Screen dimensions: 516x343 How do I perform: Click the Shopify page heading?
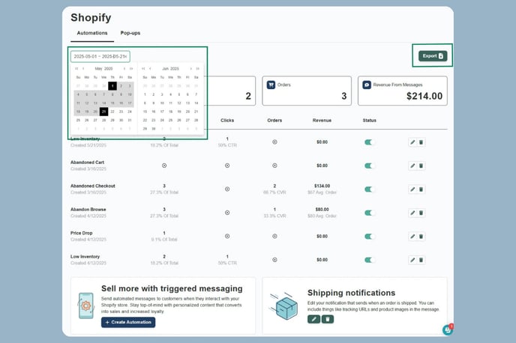91,17
